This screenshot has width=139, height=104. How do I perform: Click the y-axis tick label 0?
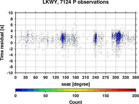(x=12, y=43)
